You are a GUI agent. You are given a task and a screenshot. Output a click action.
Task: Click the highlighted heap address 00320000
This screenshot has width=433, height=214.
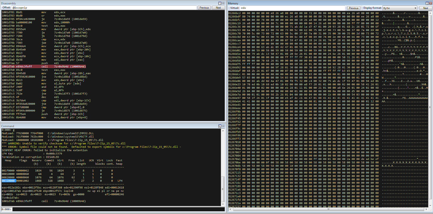click(8, 181)
